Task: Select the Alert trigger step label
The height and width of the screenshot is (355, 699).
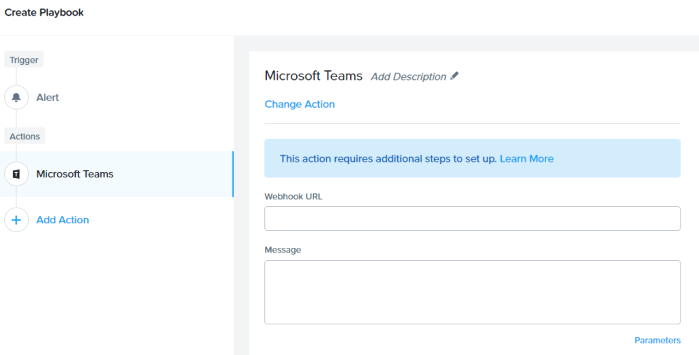Action: 48,97
